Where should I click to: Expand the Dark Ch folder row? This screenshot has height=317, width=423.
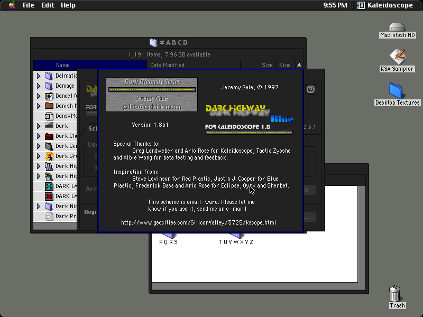[39, 136]
